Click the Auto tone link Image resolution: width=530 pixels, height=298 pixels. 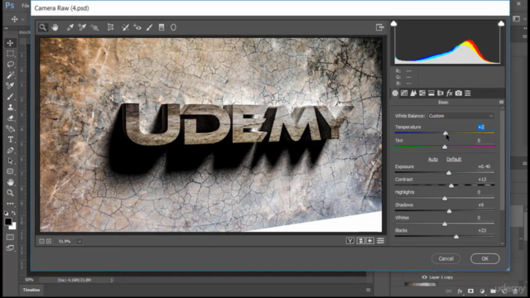(432, 159)
